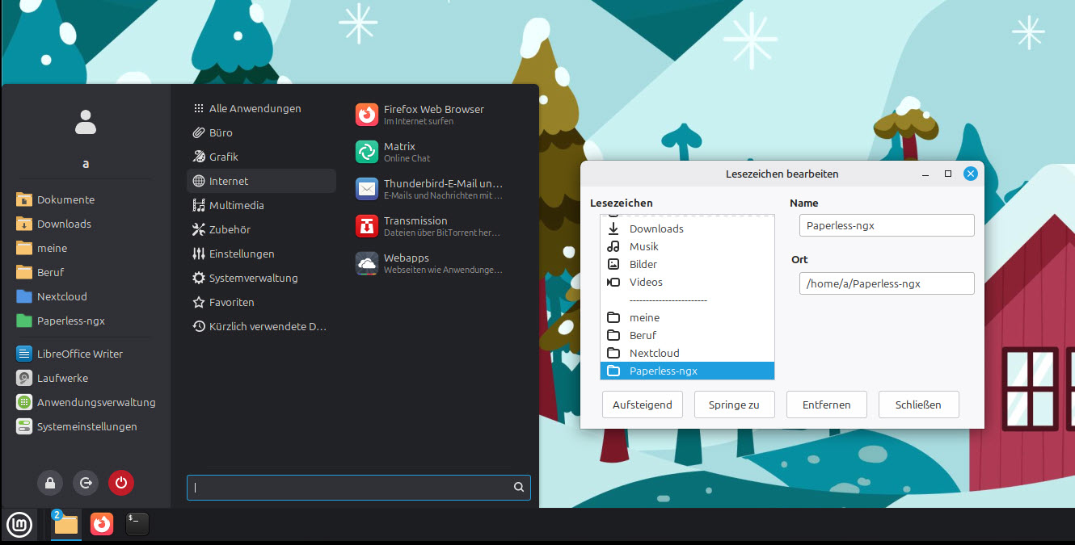Viewport: 1075px width, 545px height.
Task: Open the Paperless-ngx folder in menu sidebar
Action: click(x=70, y=321)
